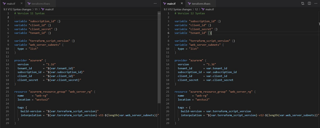Click unquoted var.client_id in Version 12 file
Screen dimensions: 320x128
(217, 76)
